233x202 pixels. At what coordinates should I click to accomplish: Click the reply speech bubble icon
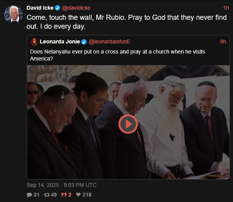point(29,195)
